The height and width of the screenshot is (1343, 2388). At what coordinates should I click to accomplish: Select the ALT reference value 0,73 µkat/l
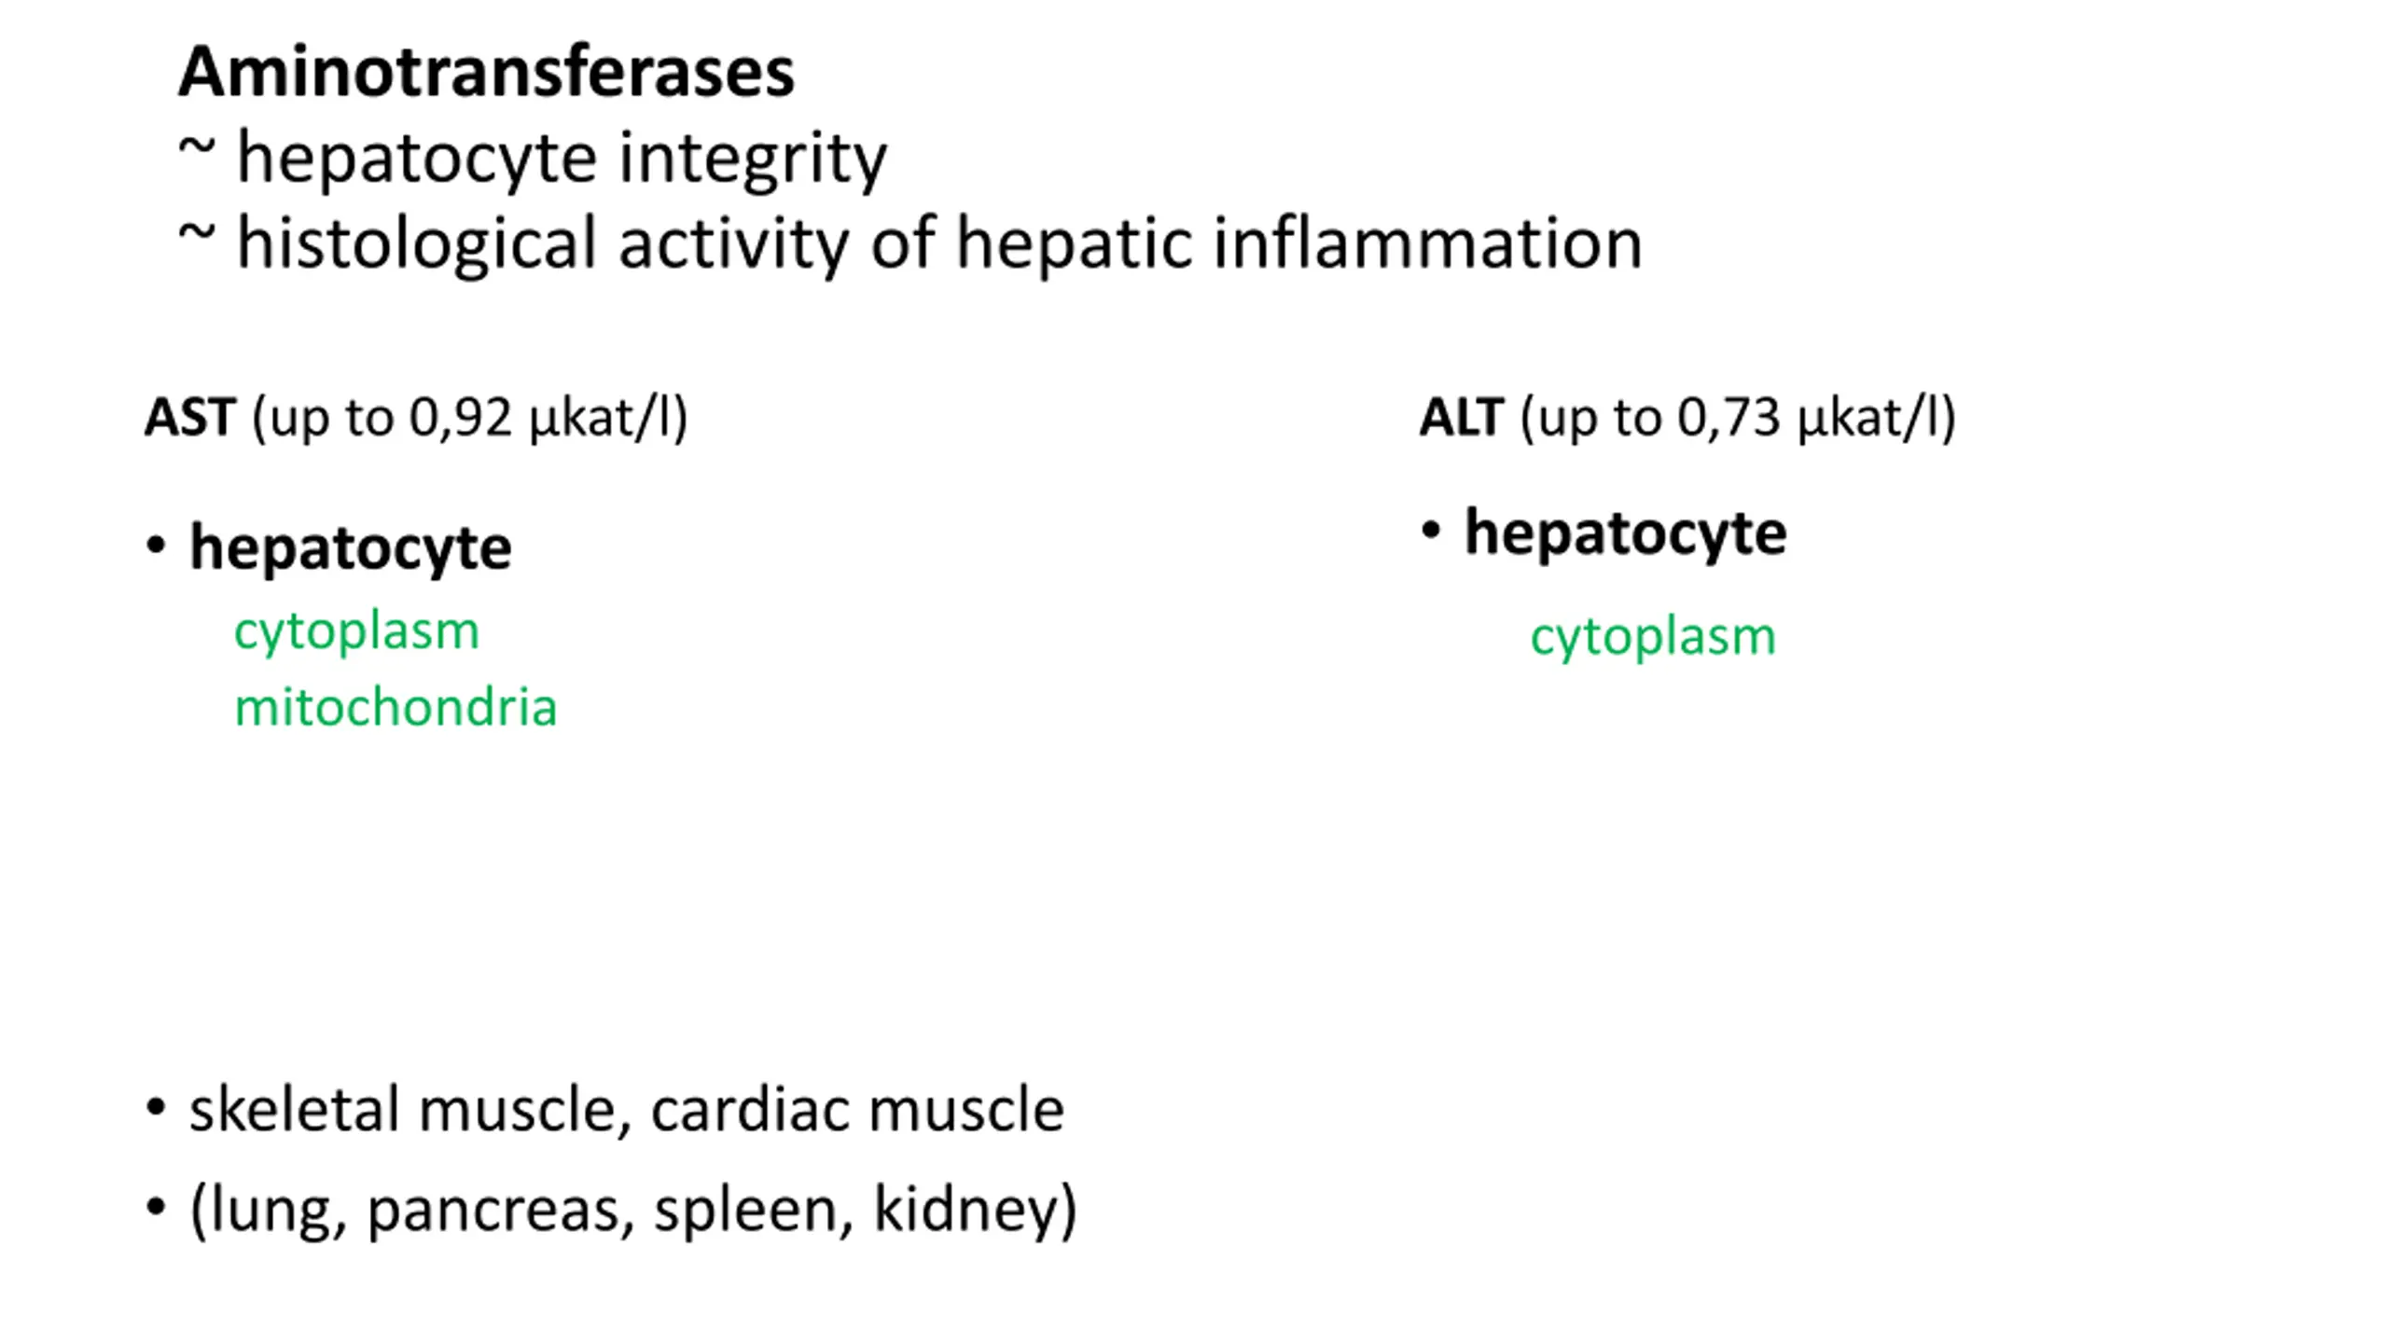pos(1815,419)
